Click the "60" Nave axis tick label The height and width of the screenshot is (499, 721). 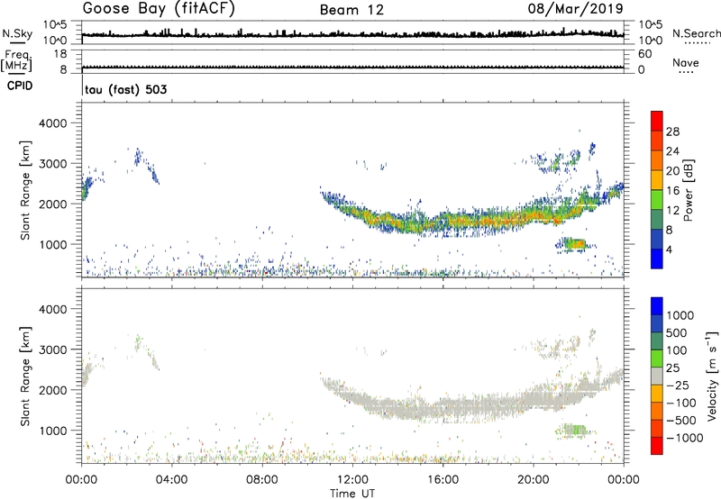[x=644, y=54]
